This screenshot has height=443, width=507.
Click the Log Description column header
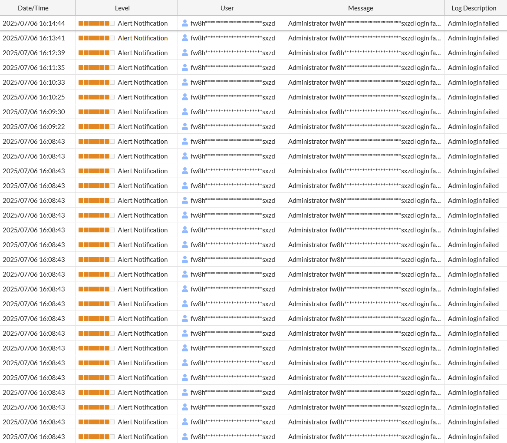pos(474,8)
